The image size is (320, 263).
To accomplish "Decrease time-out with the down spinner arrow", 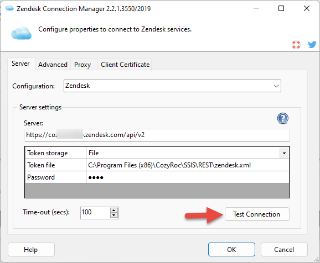I will 114,215.
